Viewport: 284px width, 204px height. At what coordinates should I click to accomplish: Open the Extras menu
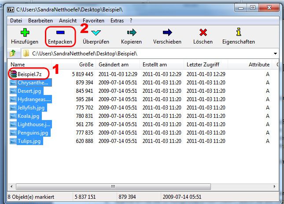coord(117,21)
